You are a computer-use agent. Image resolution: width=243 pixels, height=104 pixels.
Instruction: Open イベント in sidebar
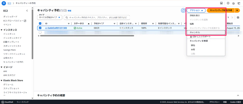click(7, 25)
